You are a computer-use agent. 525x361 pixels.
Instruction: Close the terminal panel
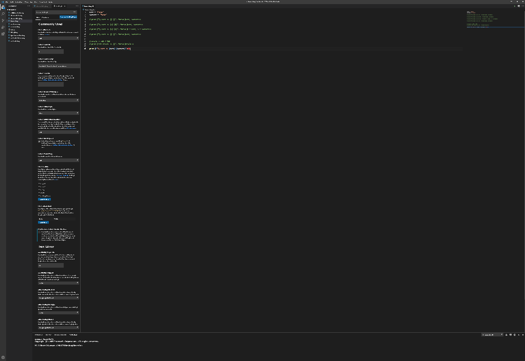click(522, 335)
